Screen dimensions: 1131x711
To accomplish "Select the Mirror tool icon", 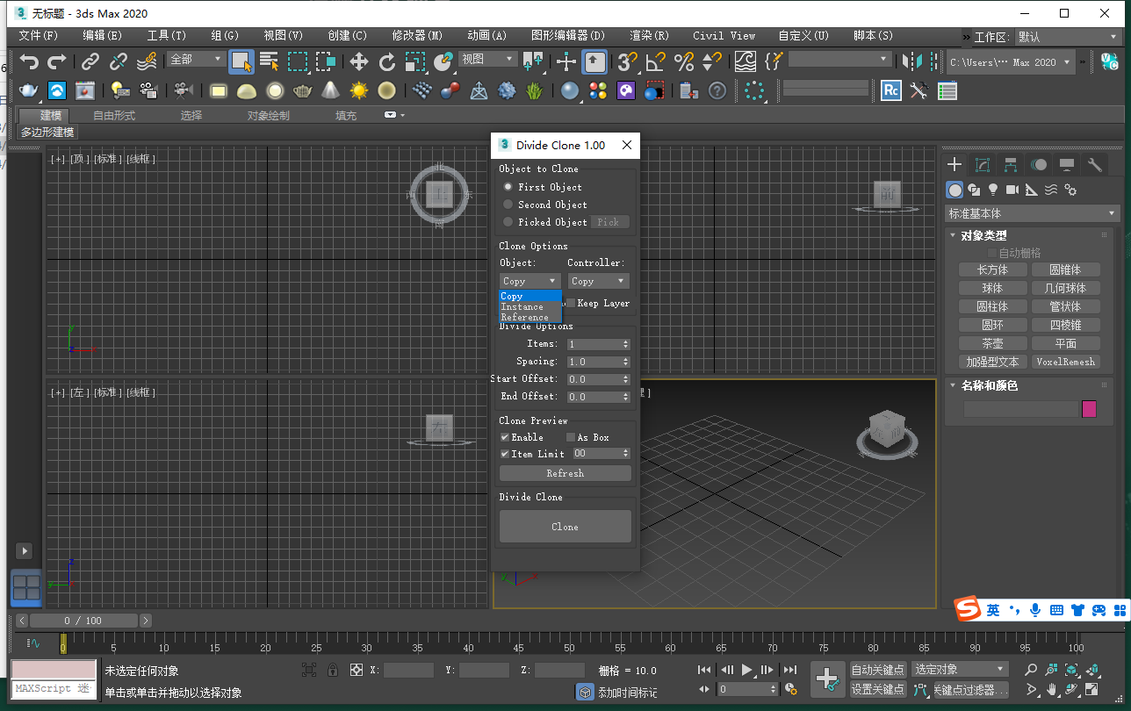I will [911, 61].
